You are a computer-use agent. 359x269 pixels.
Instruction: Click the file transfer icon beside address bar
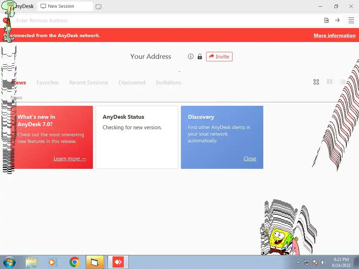tap(326, 20)
